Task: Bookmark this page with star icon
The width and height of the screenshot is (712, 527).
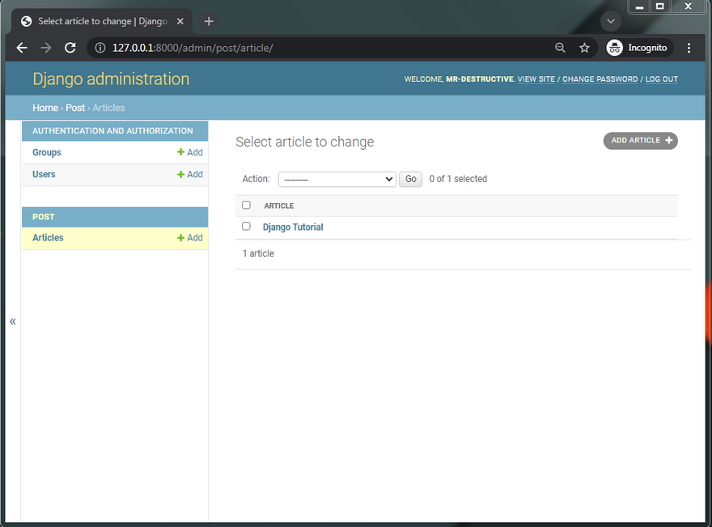Action: pyautogui.click(x=584, y=48)
